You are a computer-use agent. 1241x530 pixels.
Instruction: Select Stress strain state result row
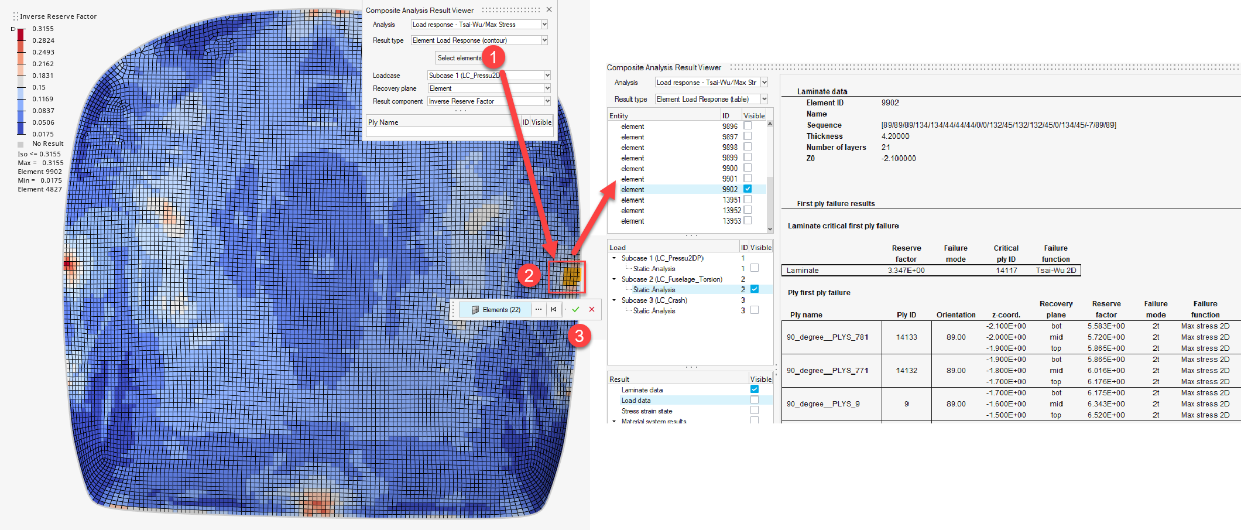click(x=647, y=411)
